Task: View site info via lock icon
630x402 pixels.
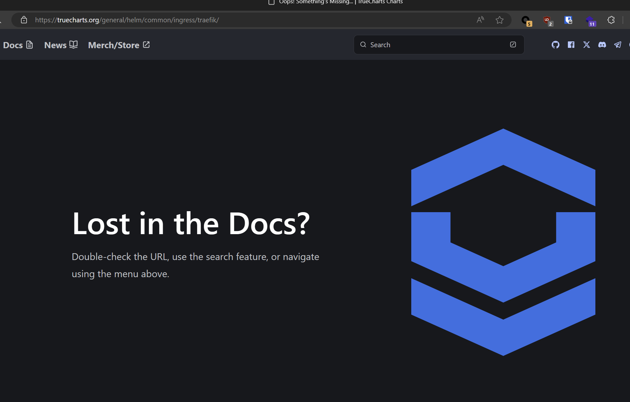Action: (24, 20)
